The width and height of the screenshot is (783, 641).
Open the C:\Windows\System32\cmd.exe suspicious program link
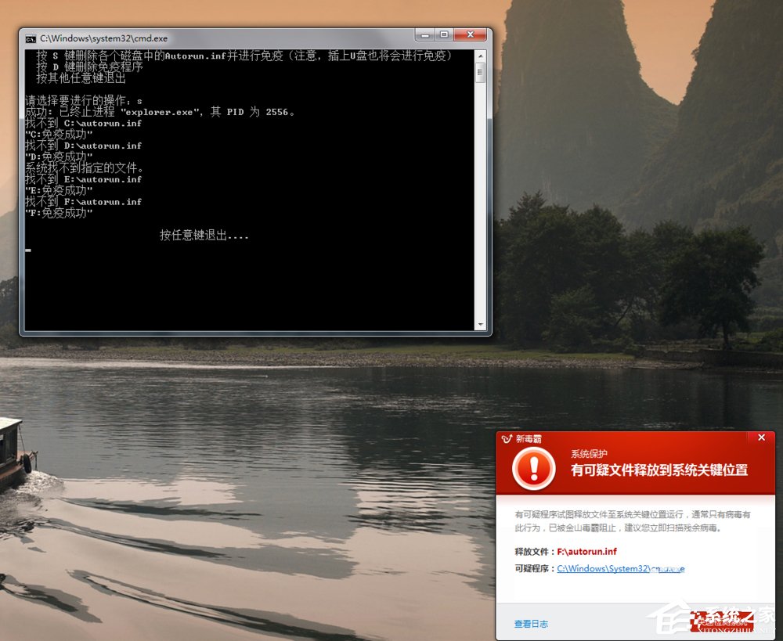(x=621, y=569)
